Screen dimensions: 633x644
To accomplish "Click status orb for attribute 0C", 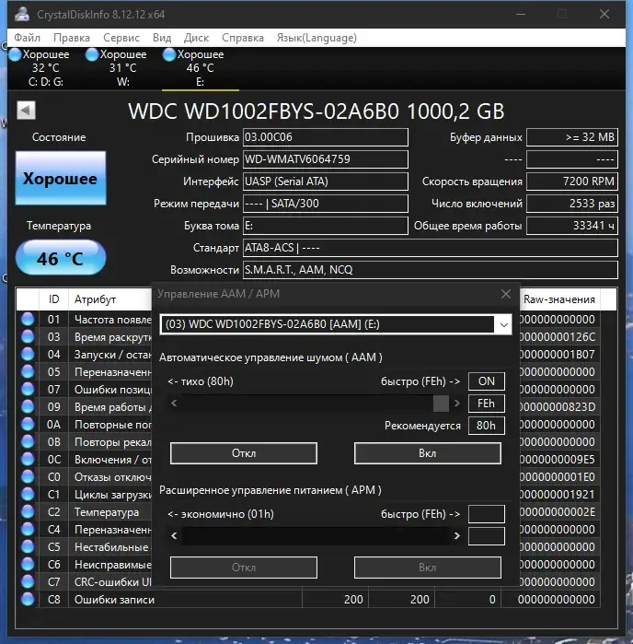I will (x=28, y=459).
